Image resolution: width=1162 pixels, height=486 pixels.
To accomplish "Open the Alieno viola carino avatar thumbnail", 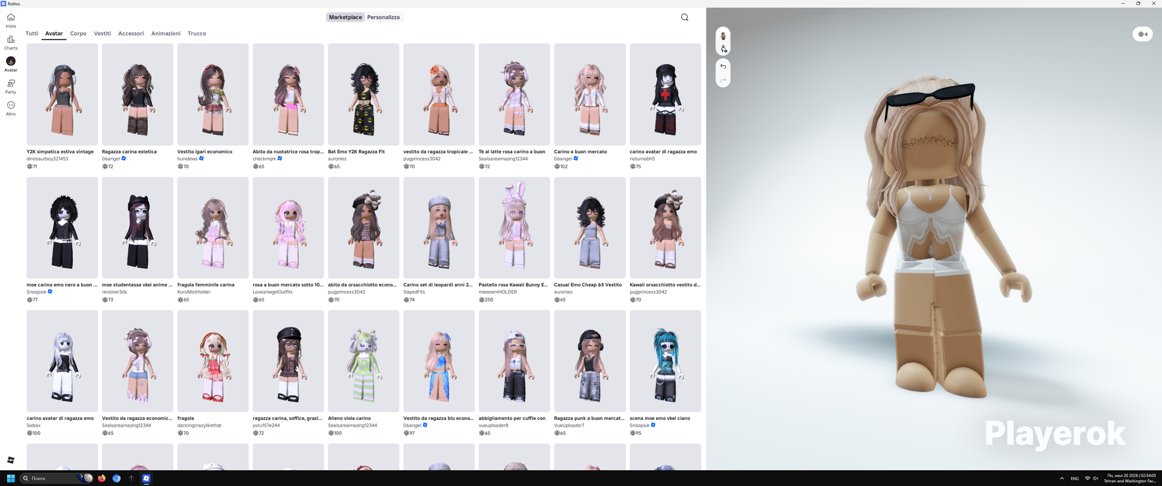I will (364, 361).
